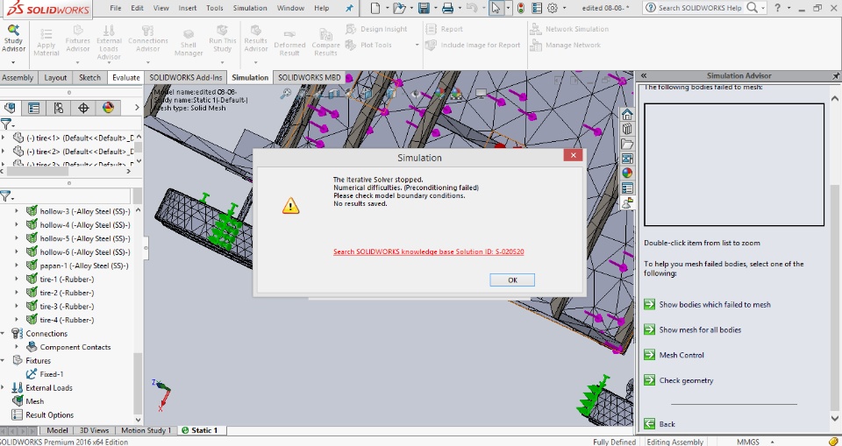
Task: Save the document with the floppy icon
Action: [x=425, y=8]
